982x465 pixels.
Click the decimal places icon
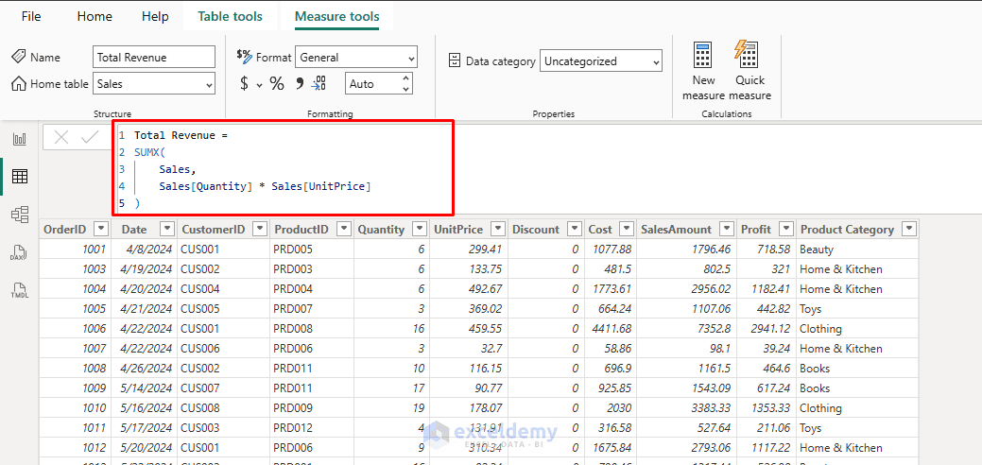(319, 83)
